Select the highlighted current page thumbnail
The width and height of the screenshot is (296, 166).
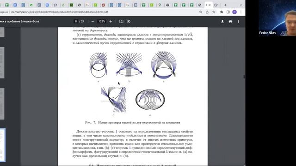click(x=2, y=145)
